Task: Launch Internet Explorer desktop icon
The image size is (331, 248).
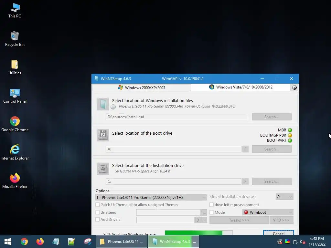Action: tap(15, 152)
